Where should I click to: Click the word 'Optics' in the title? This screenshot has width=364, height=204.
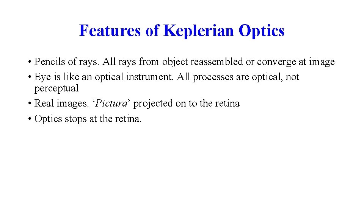261,31
